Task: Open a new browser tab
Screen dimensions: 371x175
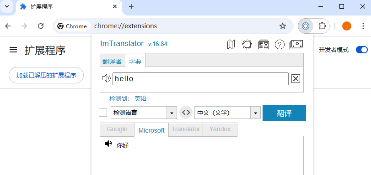Action: [x=131, y=6]
